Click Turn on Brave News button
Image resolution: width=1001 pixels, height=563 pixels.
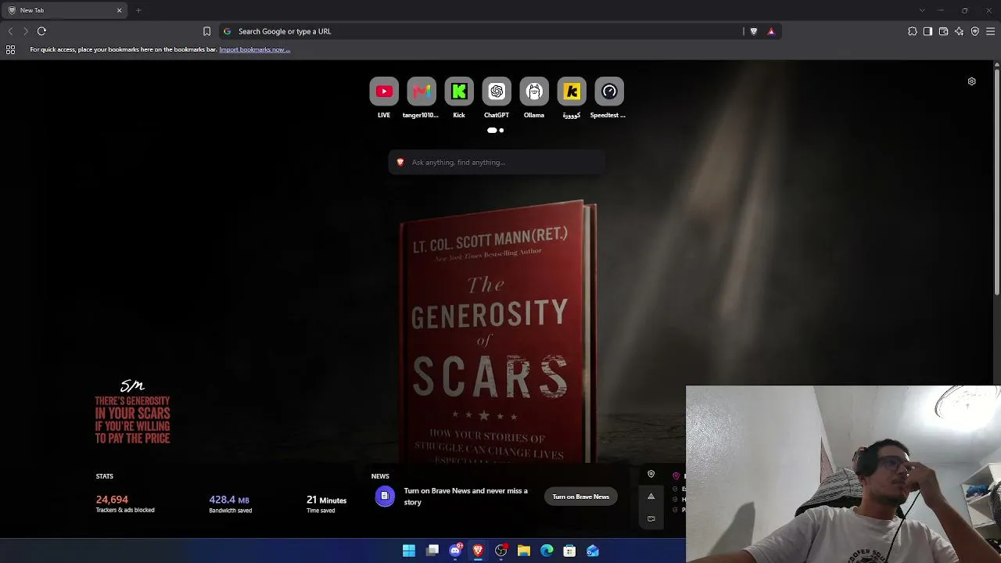click(580, 497)
